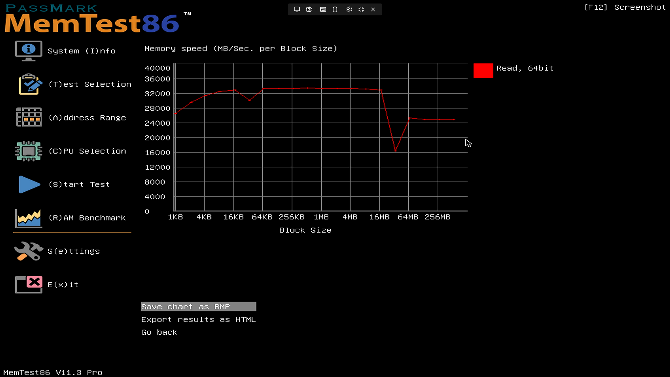
Task: Toggle the keyboard icon in top toolbar
Action: pyautogui.click(x=323, y=9)
